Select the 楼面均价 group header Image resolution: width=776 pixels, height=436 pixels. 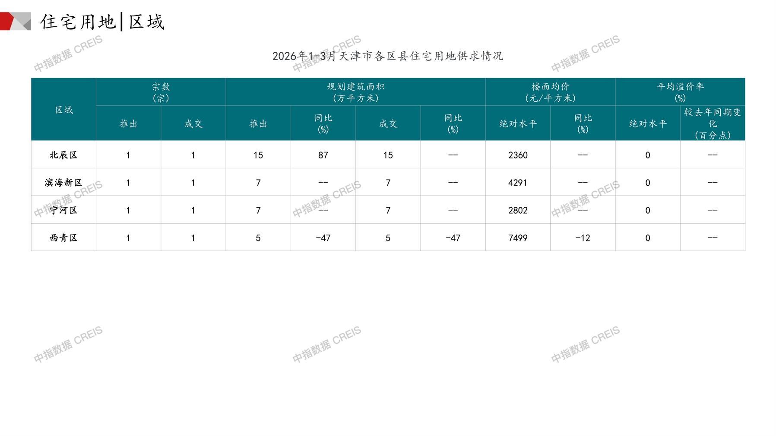click(x=550, y=92)
